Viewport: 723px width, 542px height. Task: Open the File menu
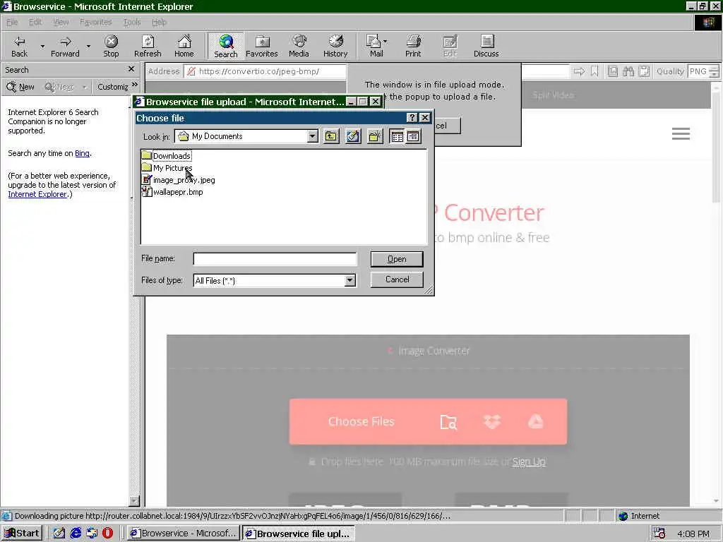pos(12,22)
